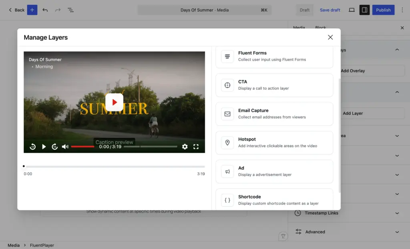Click the Ad megaphone icon
Image resolution: width=410 pixels, height=249 pixels.
(x=227, y=171)
